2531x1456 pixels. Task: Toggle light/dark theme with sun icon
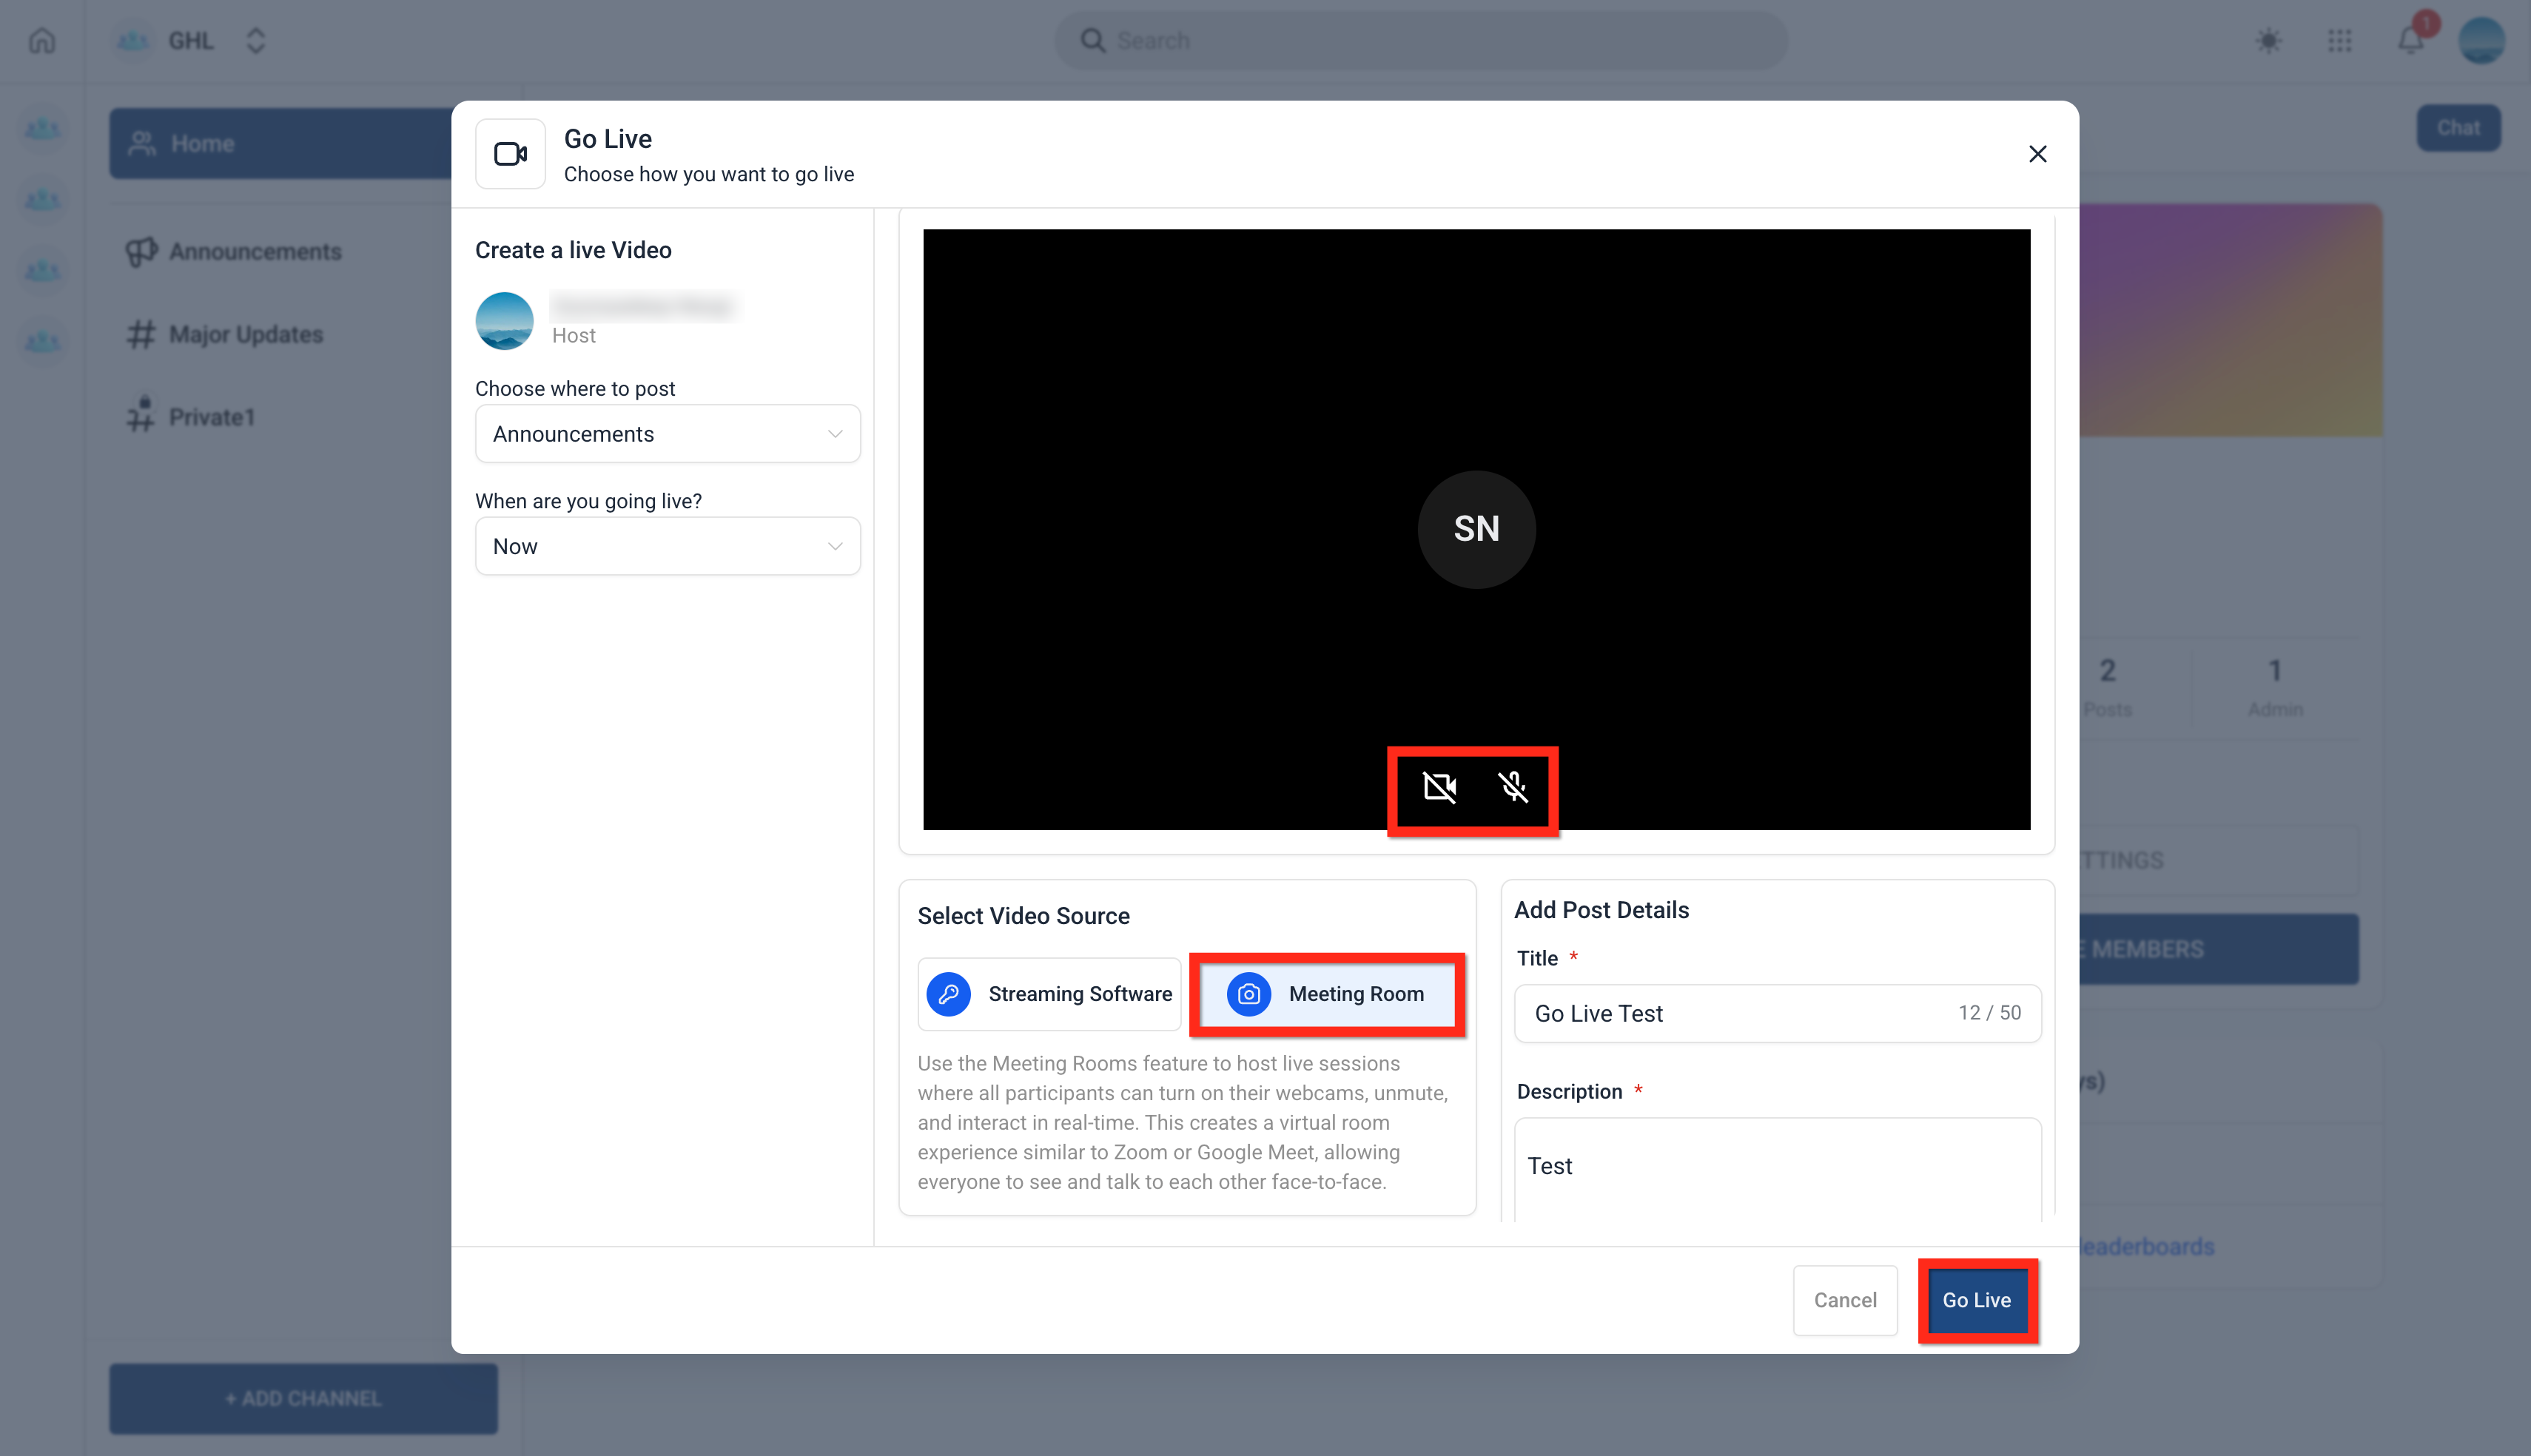(x=2268, y=40)
